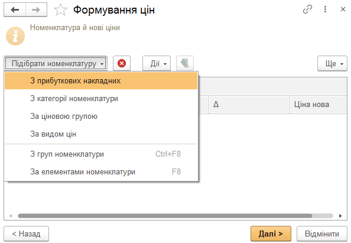The height and width of the screenshot is (243, 351).
Task: Click the Відмінити button
Action: pos(322,234)
